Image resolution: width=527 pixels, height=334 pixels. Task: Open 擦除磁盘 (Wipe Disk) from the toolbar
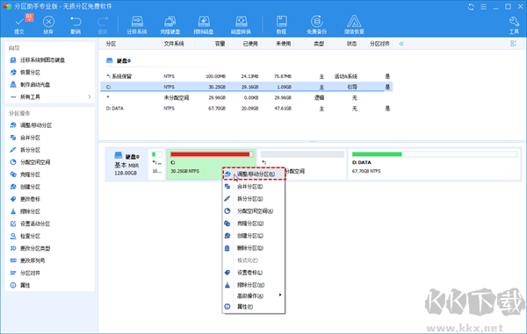[204, 25]
